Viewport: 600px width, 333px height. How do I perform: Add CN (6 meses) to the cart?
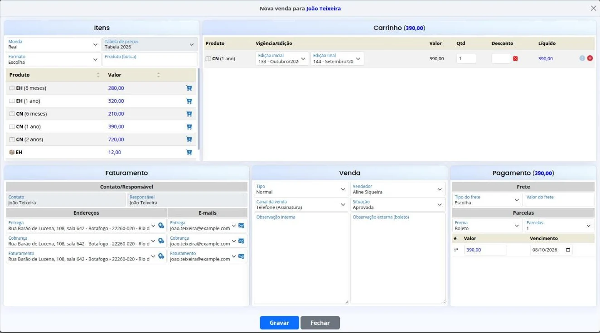[189, 114]
